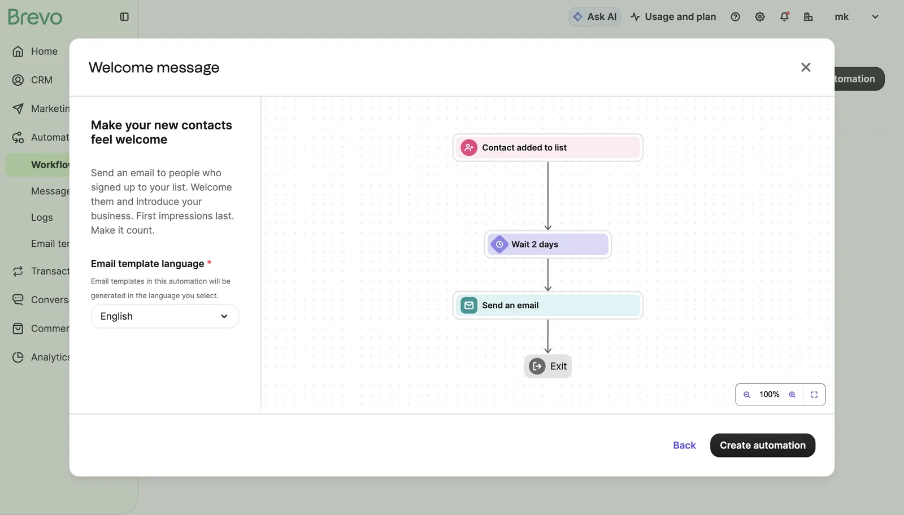Go to the Home menu item
904x515 pixels.
pos(44,51)
